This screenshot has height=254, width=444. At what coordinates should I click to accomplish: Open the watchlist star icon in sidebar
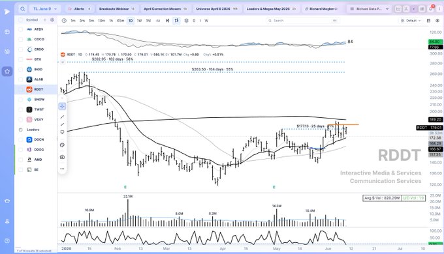coord(7,72)
